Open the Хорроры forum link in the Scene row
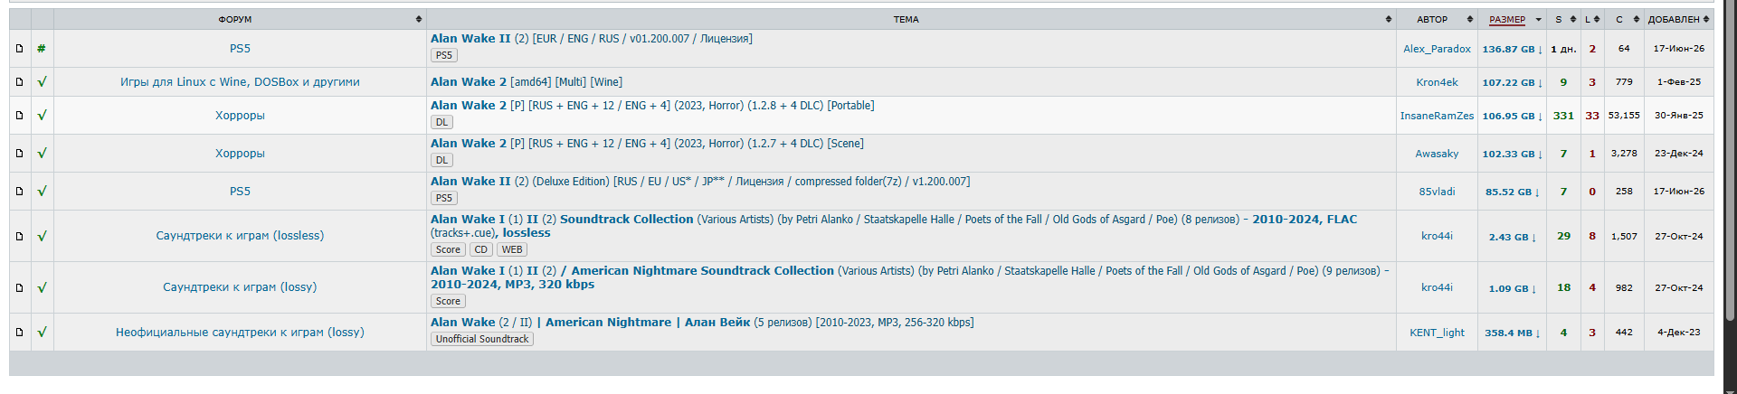 240,154
